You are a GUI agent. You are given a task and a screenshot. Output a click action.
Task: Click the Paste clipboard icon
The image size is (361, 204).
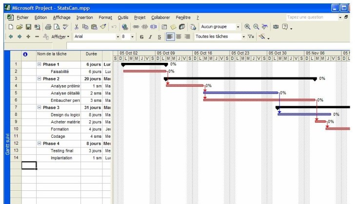[94, 27]
